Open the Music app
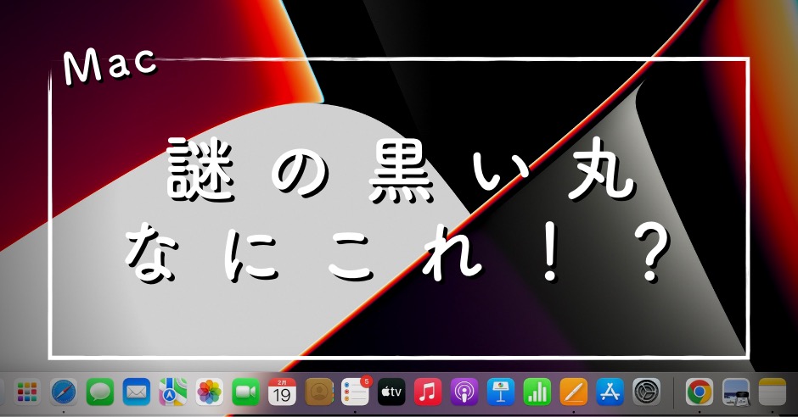Viewport: 798px width, 417px height. 428,392
